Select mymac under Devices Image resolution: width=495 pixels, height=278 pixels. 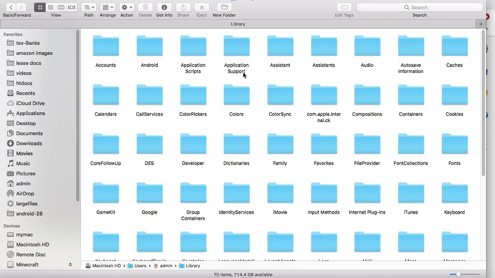click(x=24, y=234)
